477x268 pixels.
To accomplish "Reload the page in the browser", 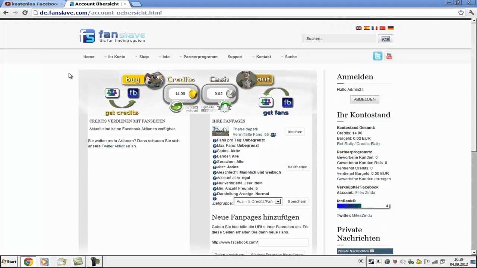I will [25, 13].
